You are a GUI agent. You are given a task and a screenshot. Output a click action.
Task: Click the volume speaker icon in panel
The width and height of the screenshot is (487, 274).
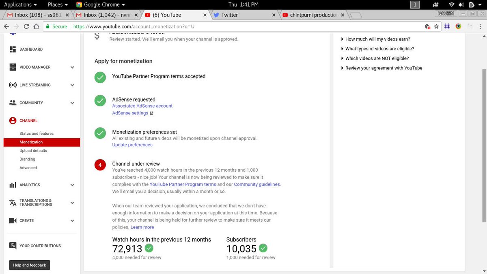tap(461, 4)
